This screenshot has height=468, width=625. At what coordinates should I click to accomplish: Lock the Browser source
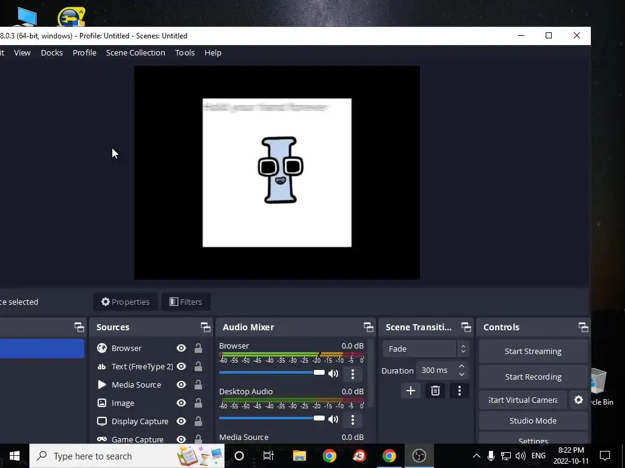point(198,348)
